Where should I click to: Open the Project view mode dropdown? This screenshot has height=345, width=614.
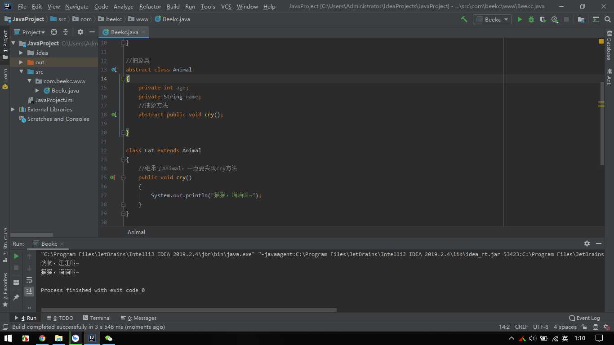coord(30,32)
